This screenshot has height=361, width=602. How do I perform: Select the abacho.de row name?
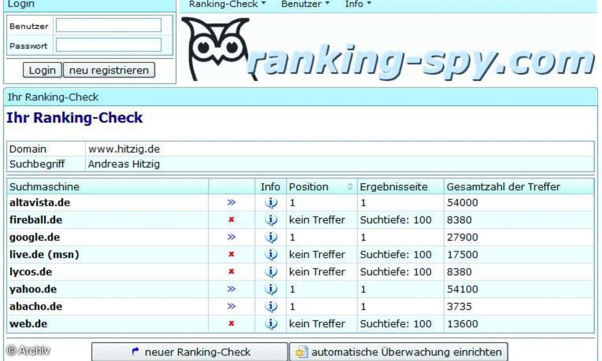pyautogui.click(x=36, y=306)
